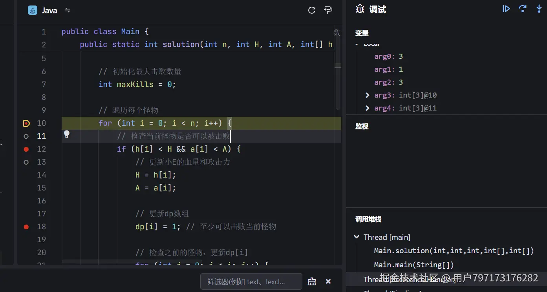Click the dp[i] = 1; statement

coord(158,227)
